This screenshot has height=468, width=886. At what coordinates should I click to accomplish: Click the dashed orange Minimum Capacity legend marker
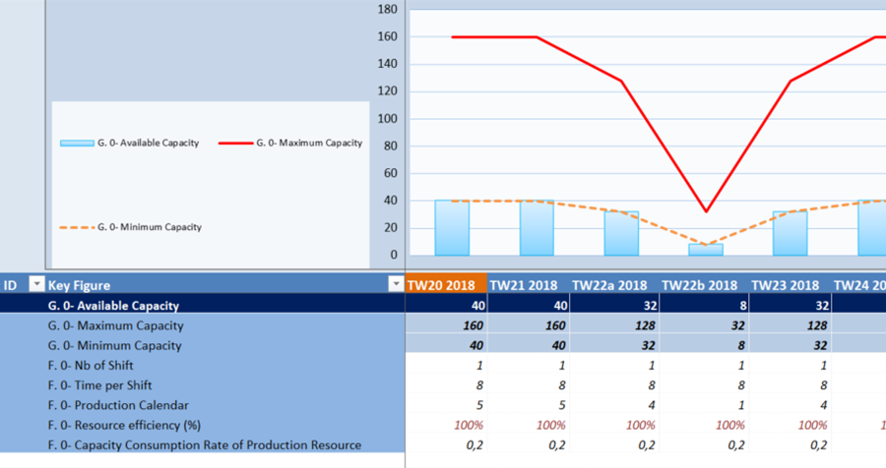[x=77, y=227]
